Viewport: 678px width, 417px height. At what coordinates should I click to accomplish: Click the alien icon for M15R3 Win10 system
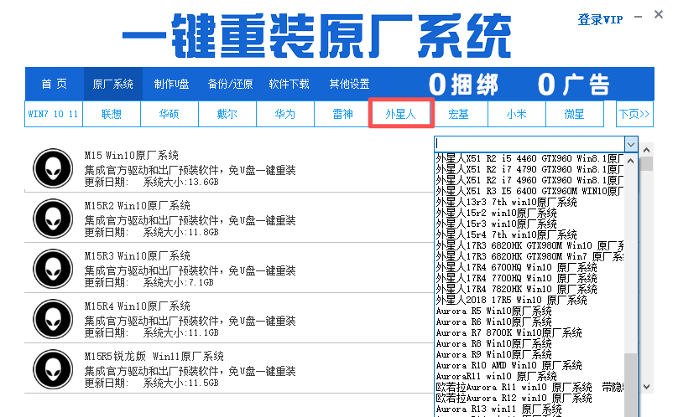(x=53, y=269)
